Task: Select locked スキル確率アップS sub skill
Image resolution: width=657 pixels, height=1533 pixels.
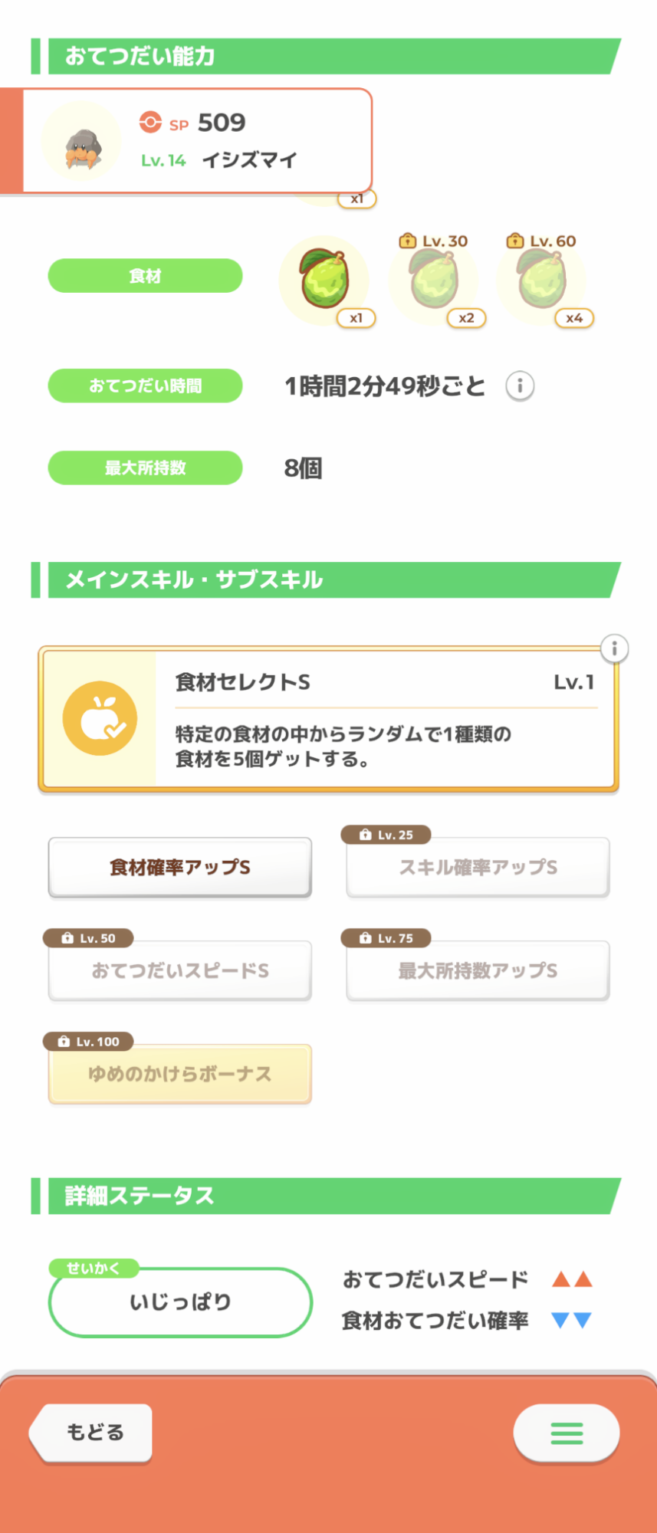Action: coord(478,867)
